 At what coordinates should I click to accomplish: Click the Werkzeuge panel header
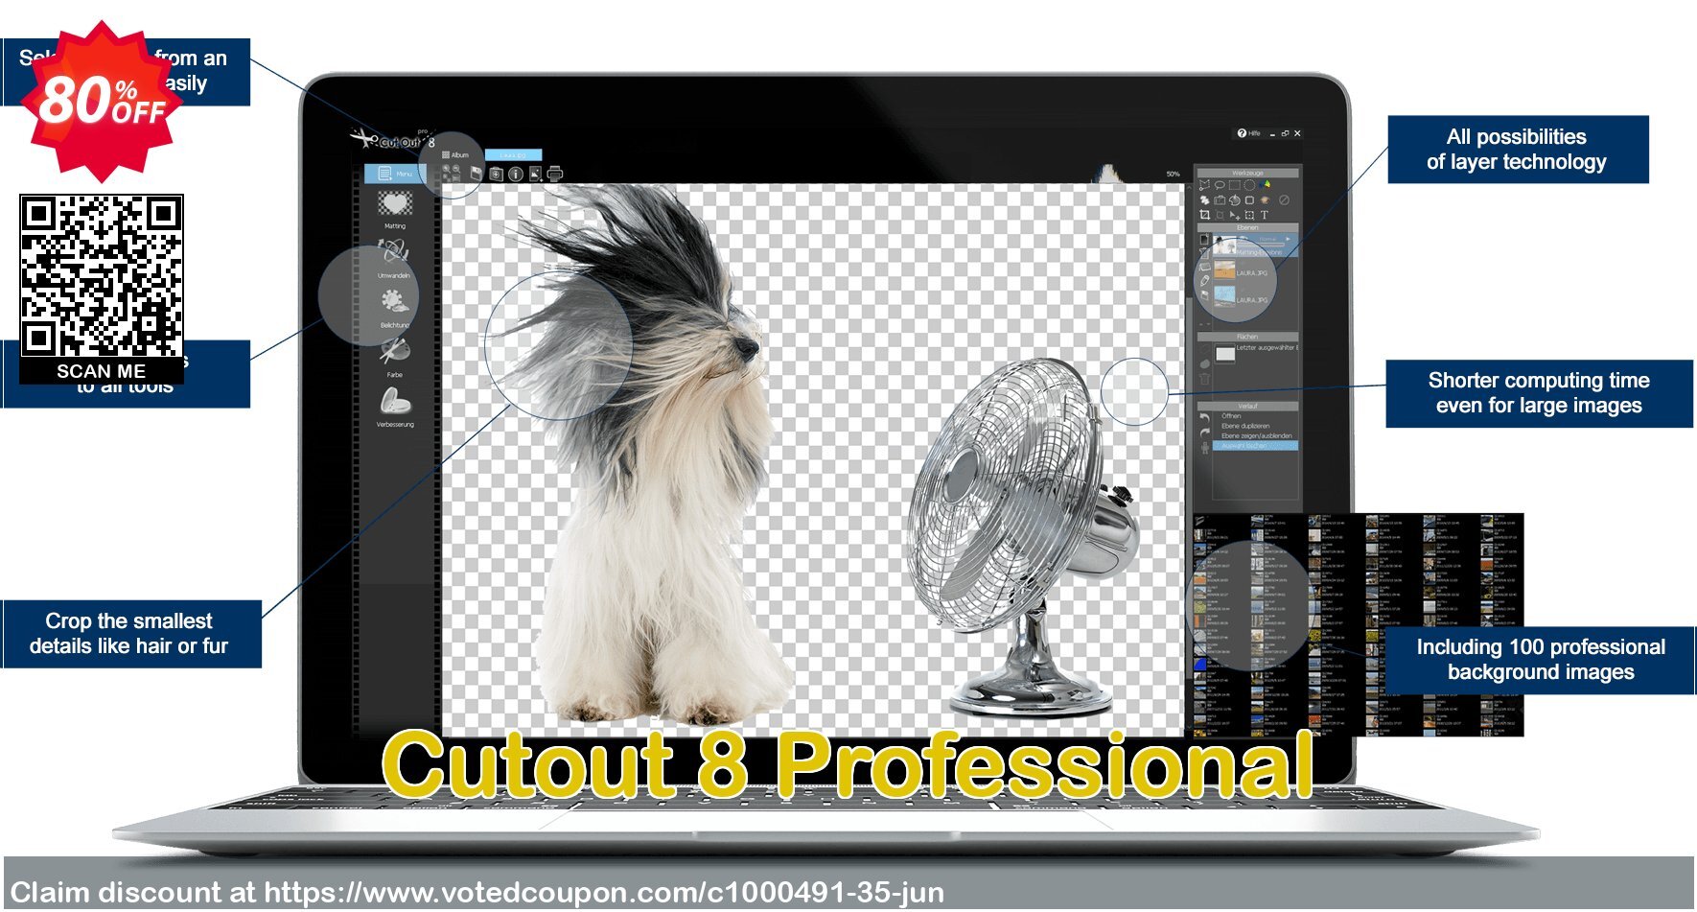(x=1248, y=173)
